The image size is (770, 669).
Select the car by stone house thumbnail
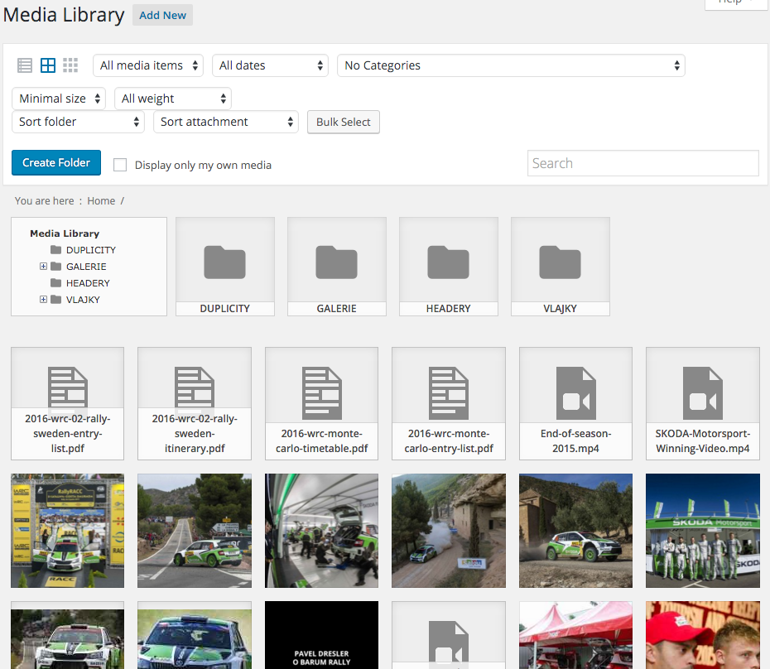(x=575, y=531)
